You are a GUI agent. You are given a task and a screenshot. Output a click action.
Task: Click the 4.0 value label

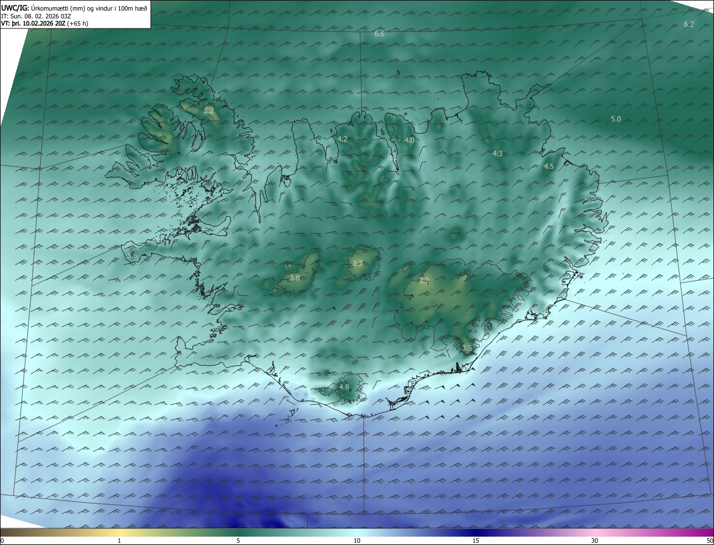tap(409, 140)
